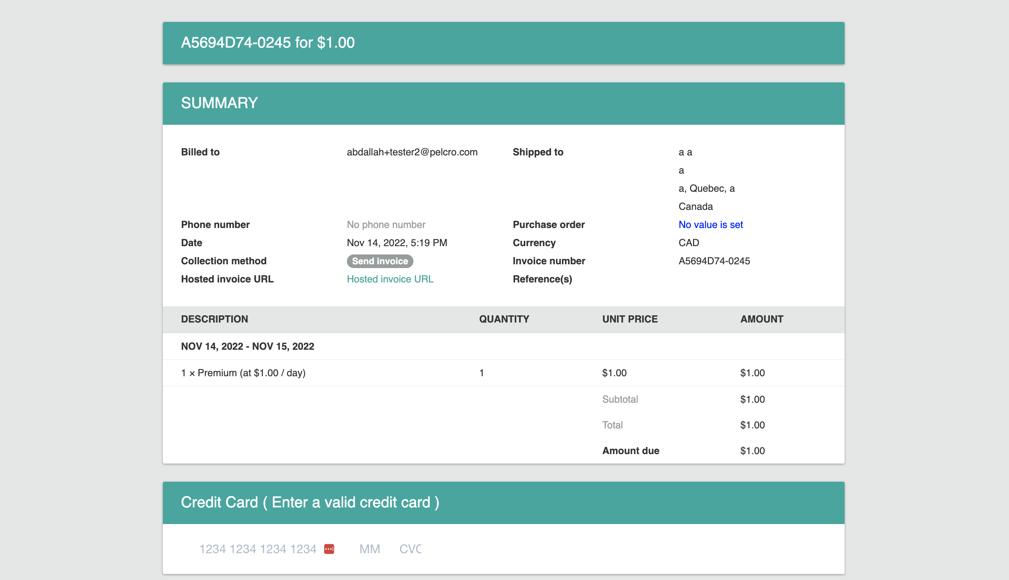This screenshot has height=580, width=1009.
Task: Click the AMOUNT column header
Action: 761,319
